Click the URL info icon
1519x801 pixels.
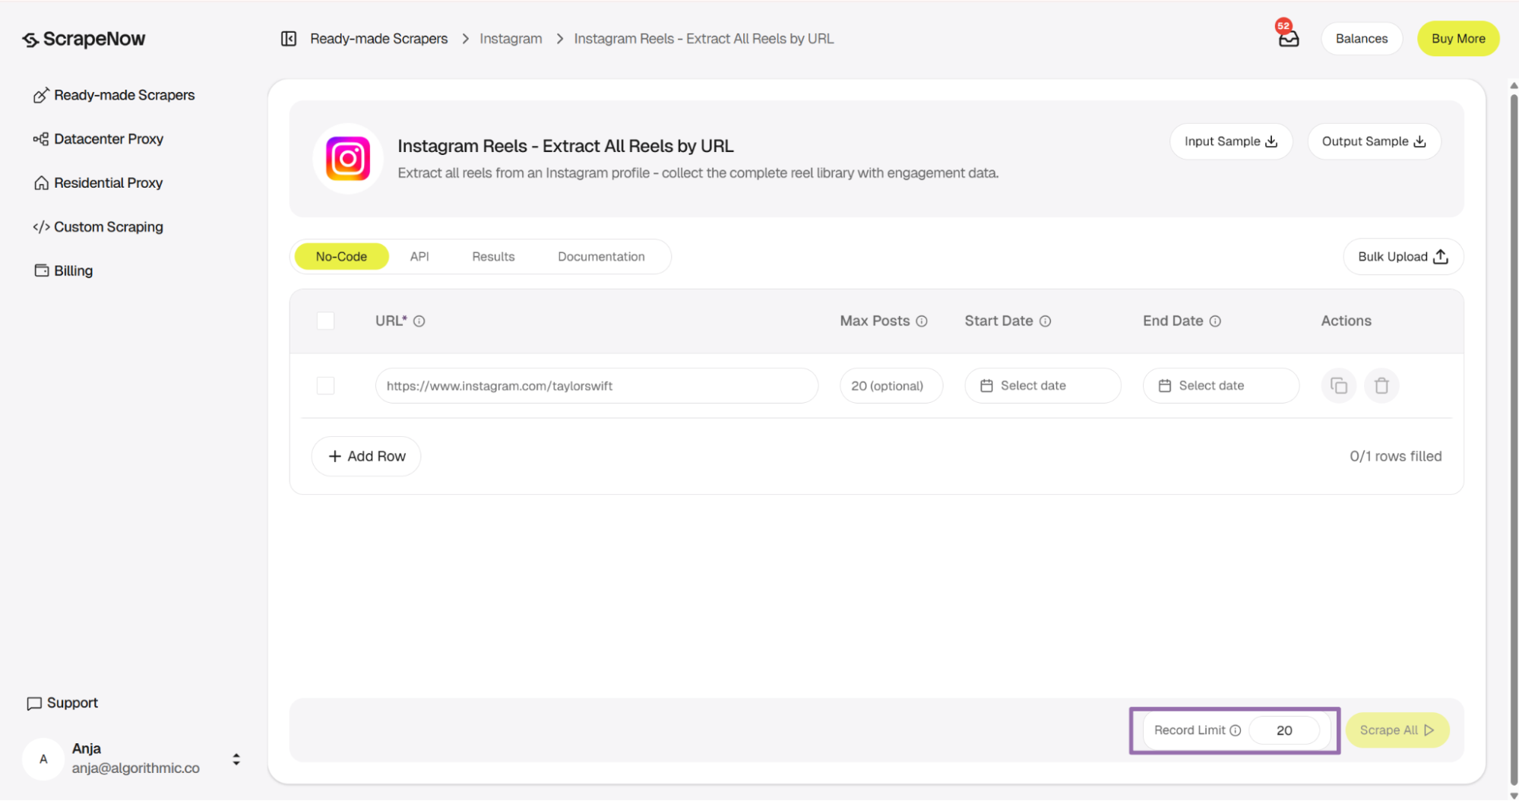tap(419, 321)
